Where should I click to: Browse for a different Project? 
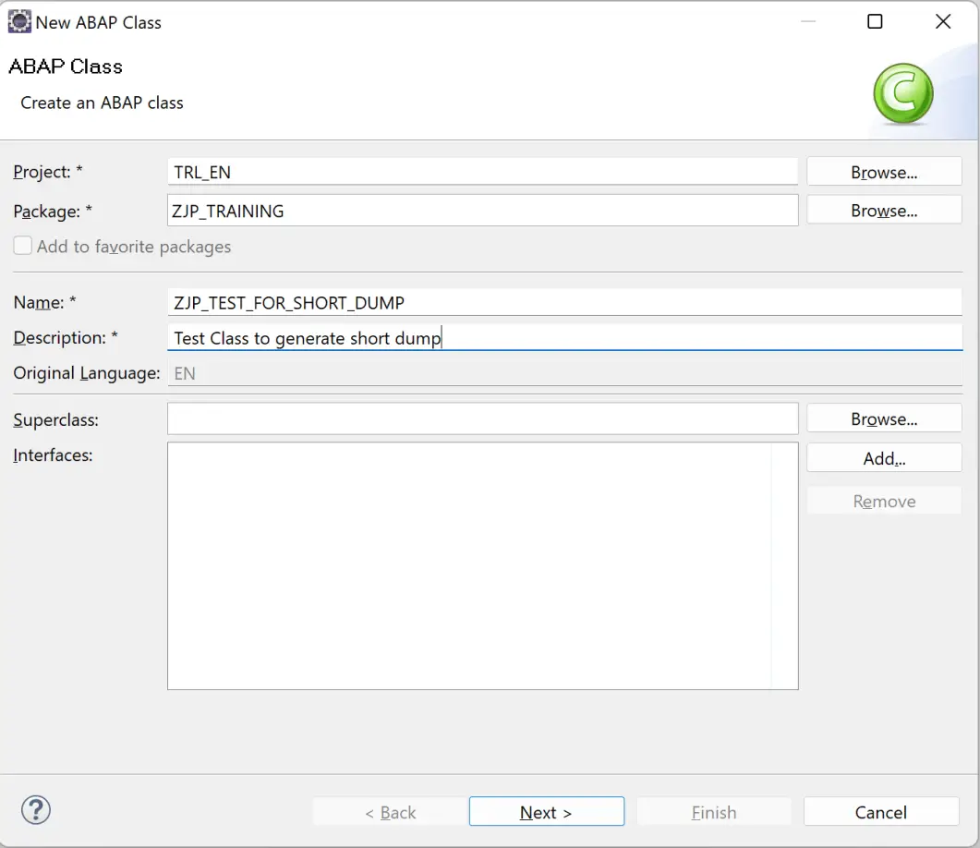tap(883, 171)
